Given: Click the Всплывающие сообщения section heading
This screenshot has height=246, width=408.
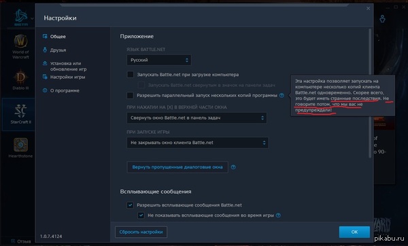Looking at the screenshot, I should tap(156, 192).
